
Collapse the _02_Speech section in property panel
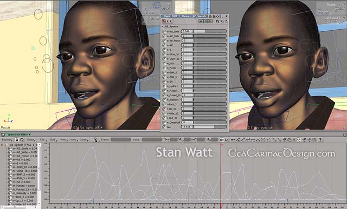[x=163, y=26]
